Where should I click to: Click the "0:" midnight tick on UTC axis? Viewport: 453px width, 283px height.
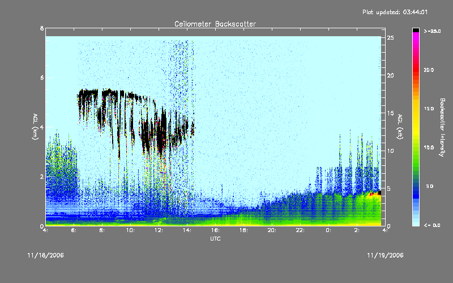329,230
